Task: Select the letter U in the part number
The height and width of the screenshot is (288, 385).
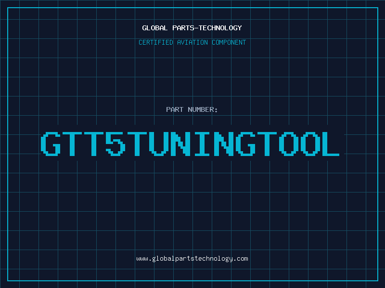Action: (x=159, y=144)
